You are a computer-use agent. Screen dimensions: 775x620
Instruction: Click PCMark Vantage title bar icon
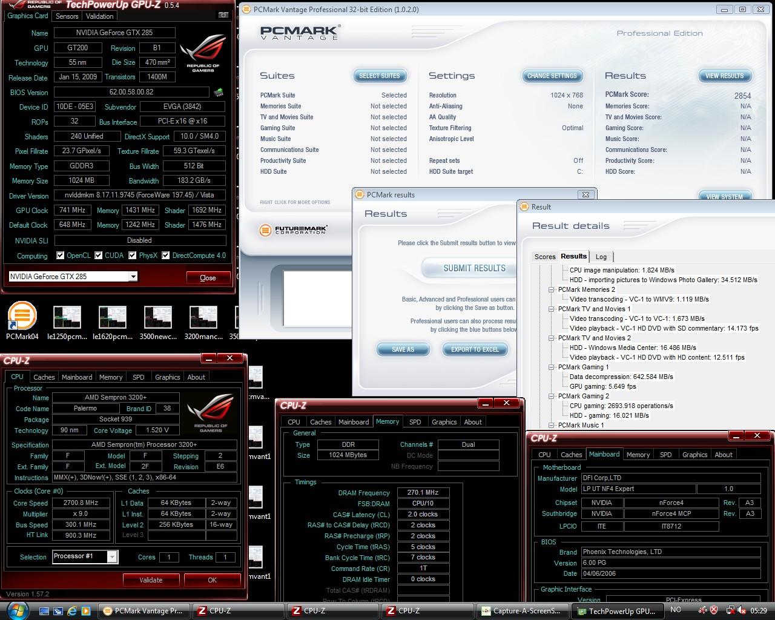pos(246,10)
